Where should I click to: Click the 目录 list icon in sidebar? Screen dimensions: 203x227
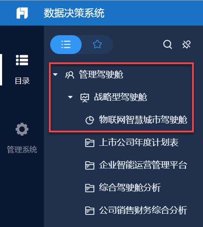[x=22, y=60]
